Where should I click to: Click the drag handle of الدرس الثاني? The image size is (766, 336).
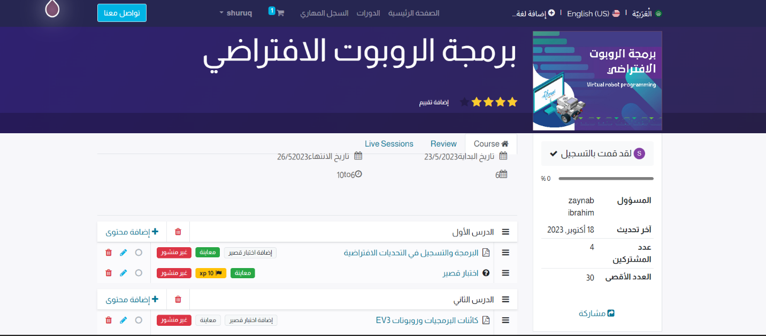pyautogui.click(x=505, y=300)
